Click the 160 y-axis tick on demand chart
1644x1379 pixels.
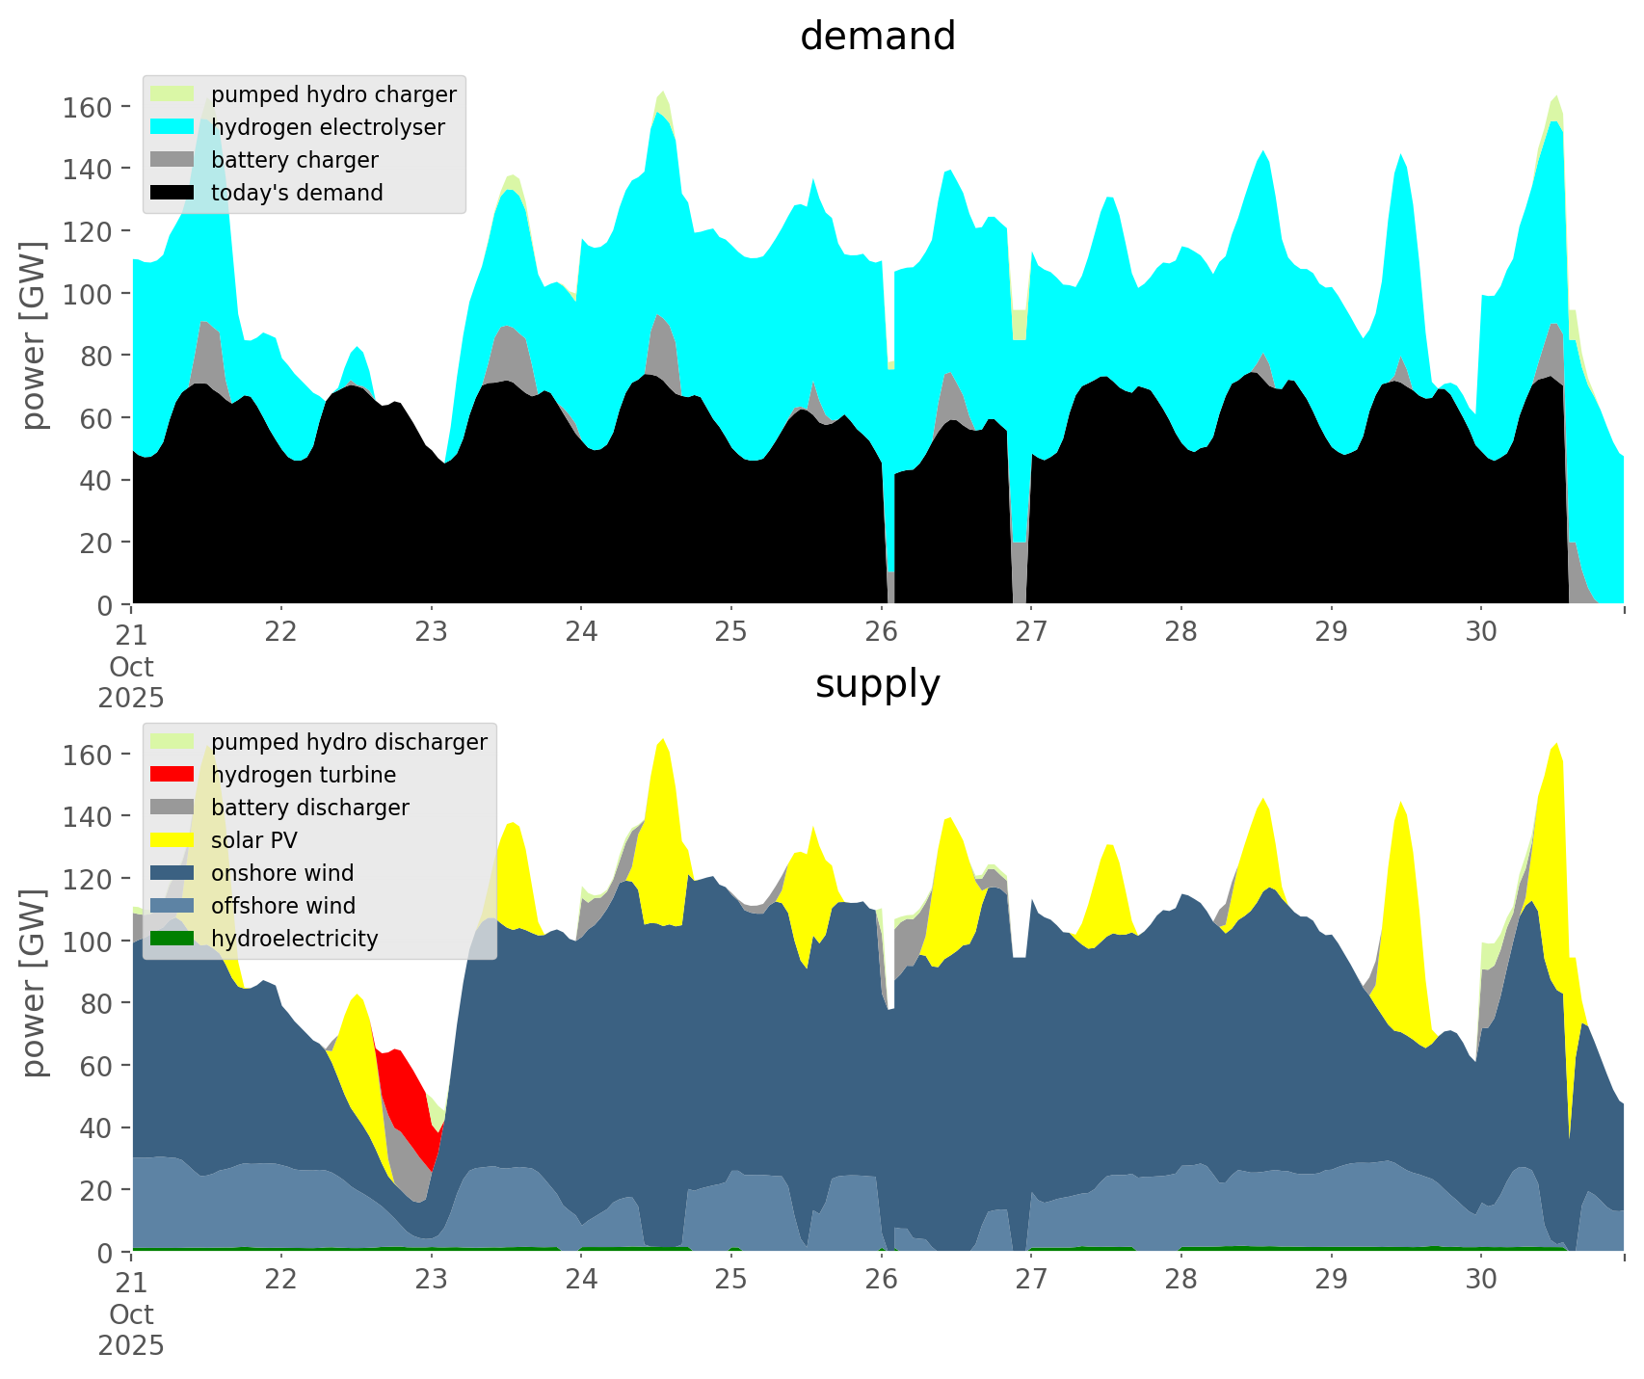87,106
